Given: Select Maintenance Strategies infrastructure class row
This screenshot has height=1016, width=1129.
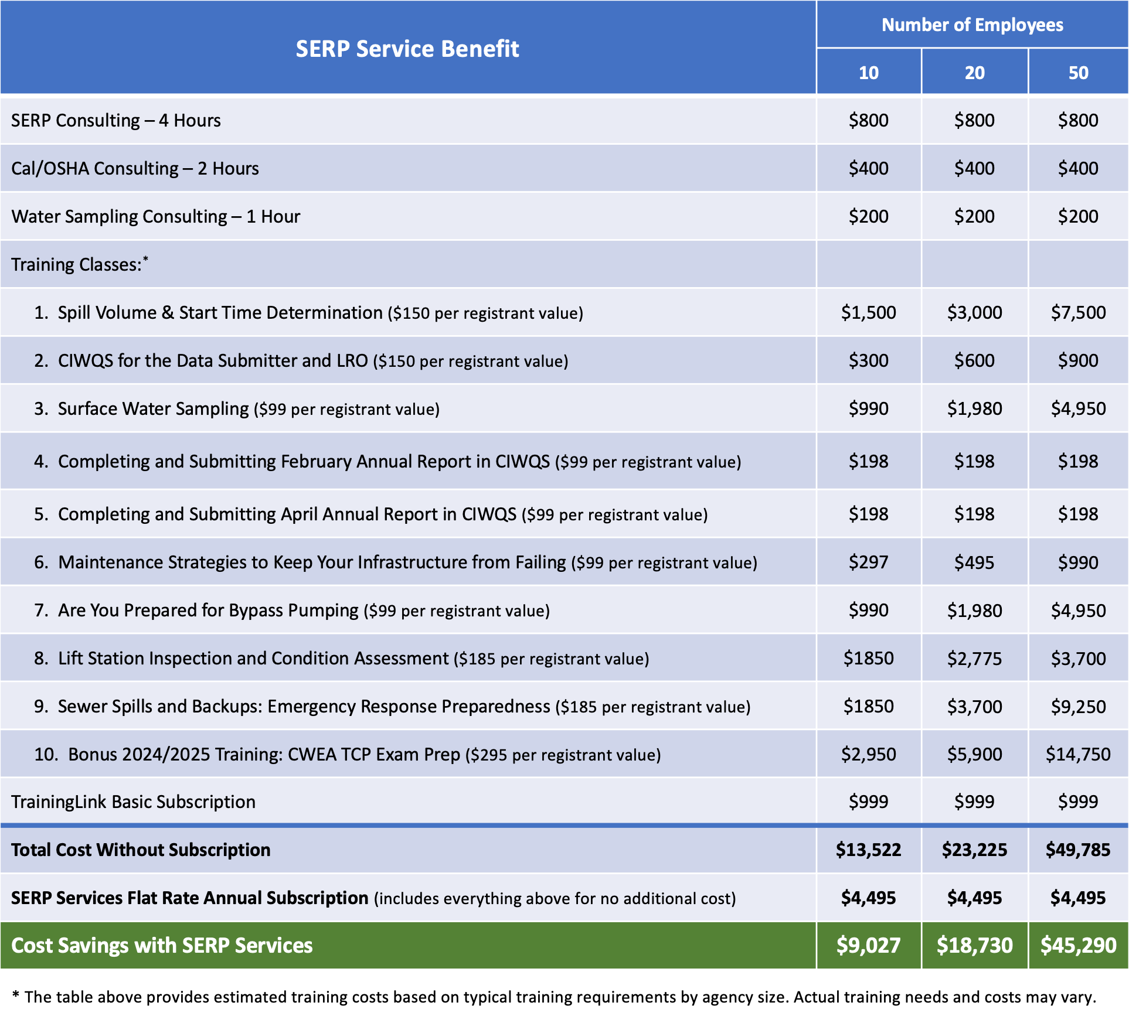Looking at the screenshot, I should [312, 562].
